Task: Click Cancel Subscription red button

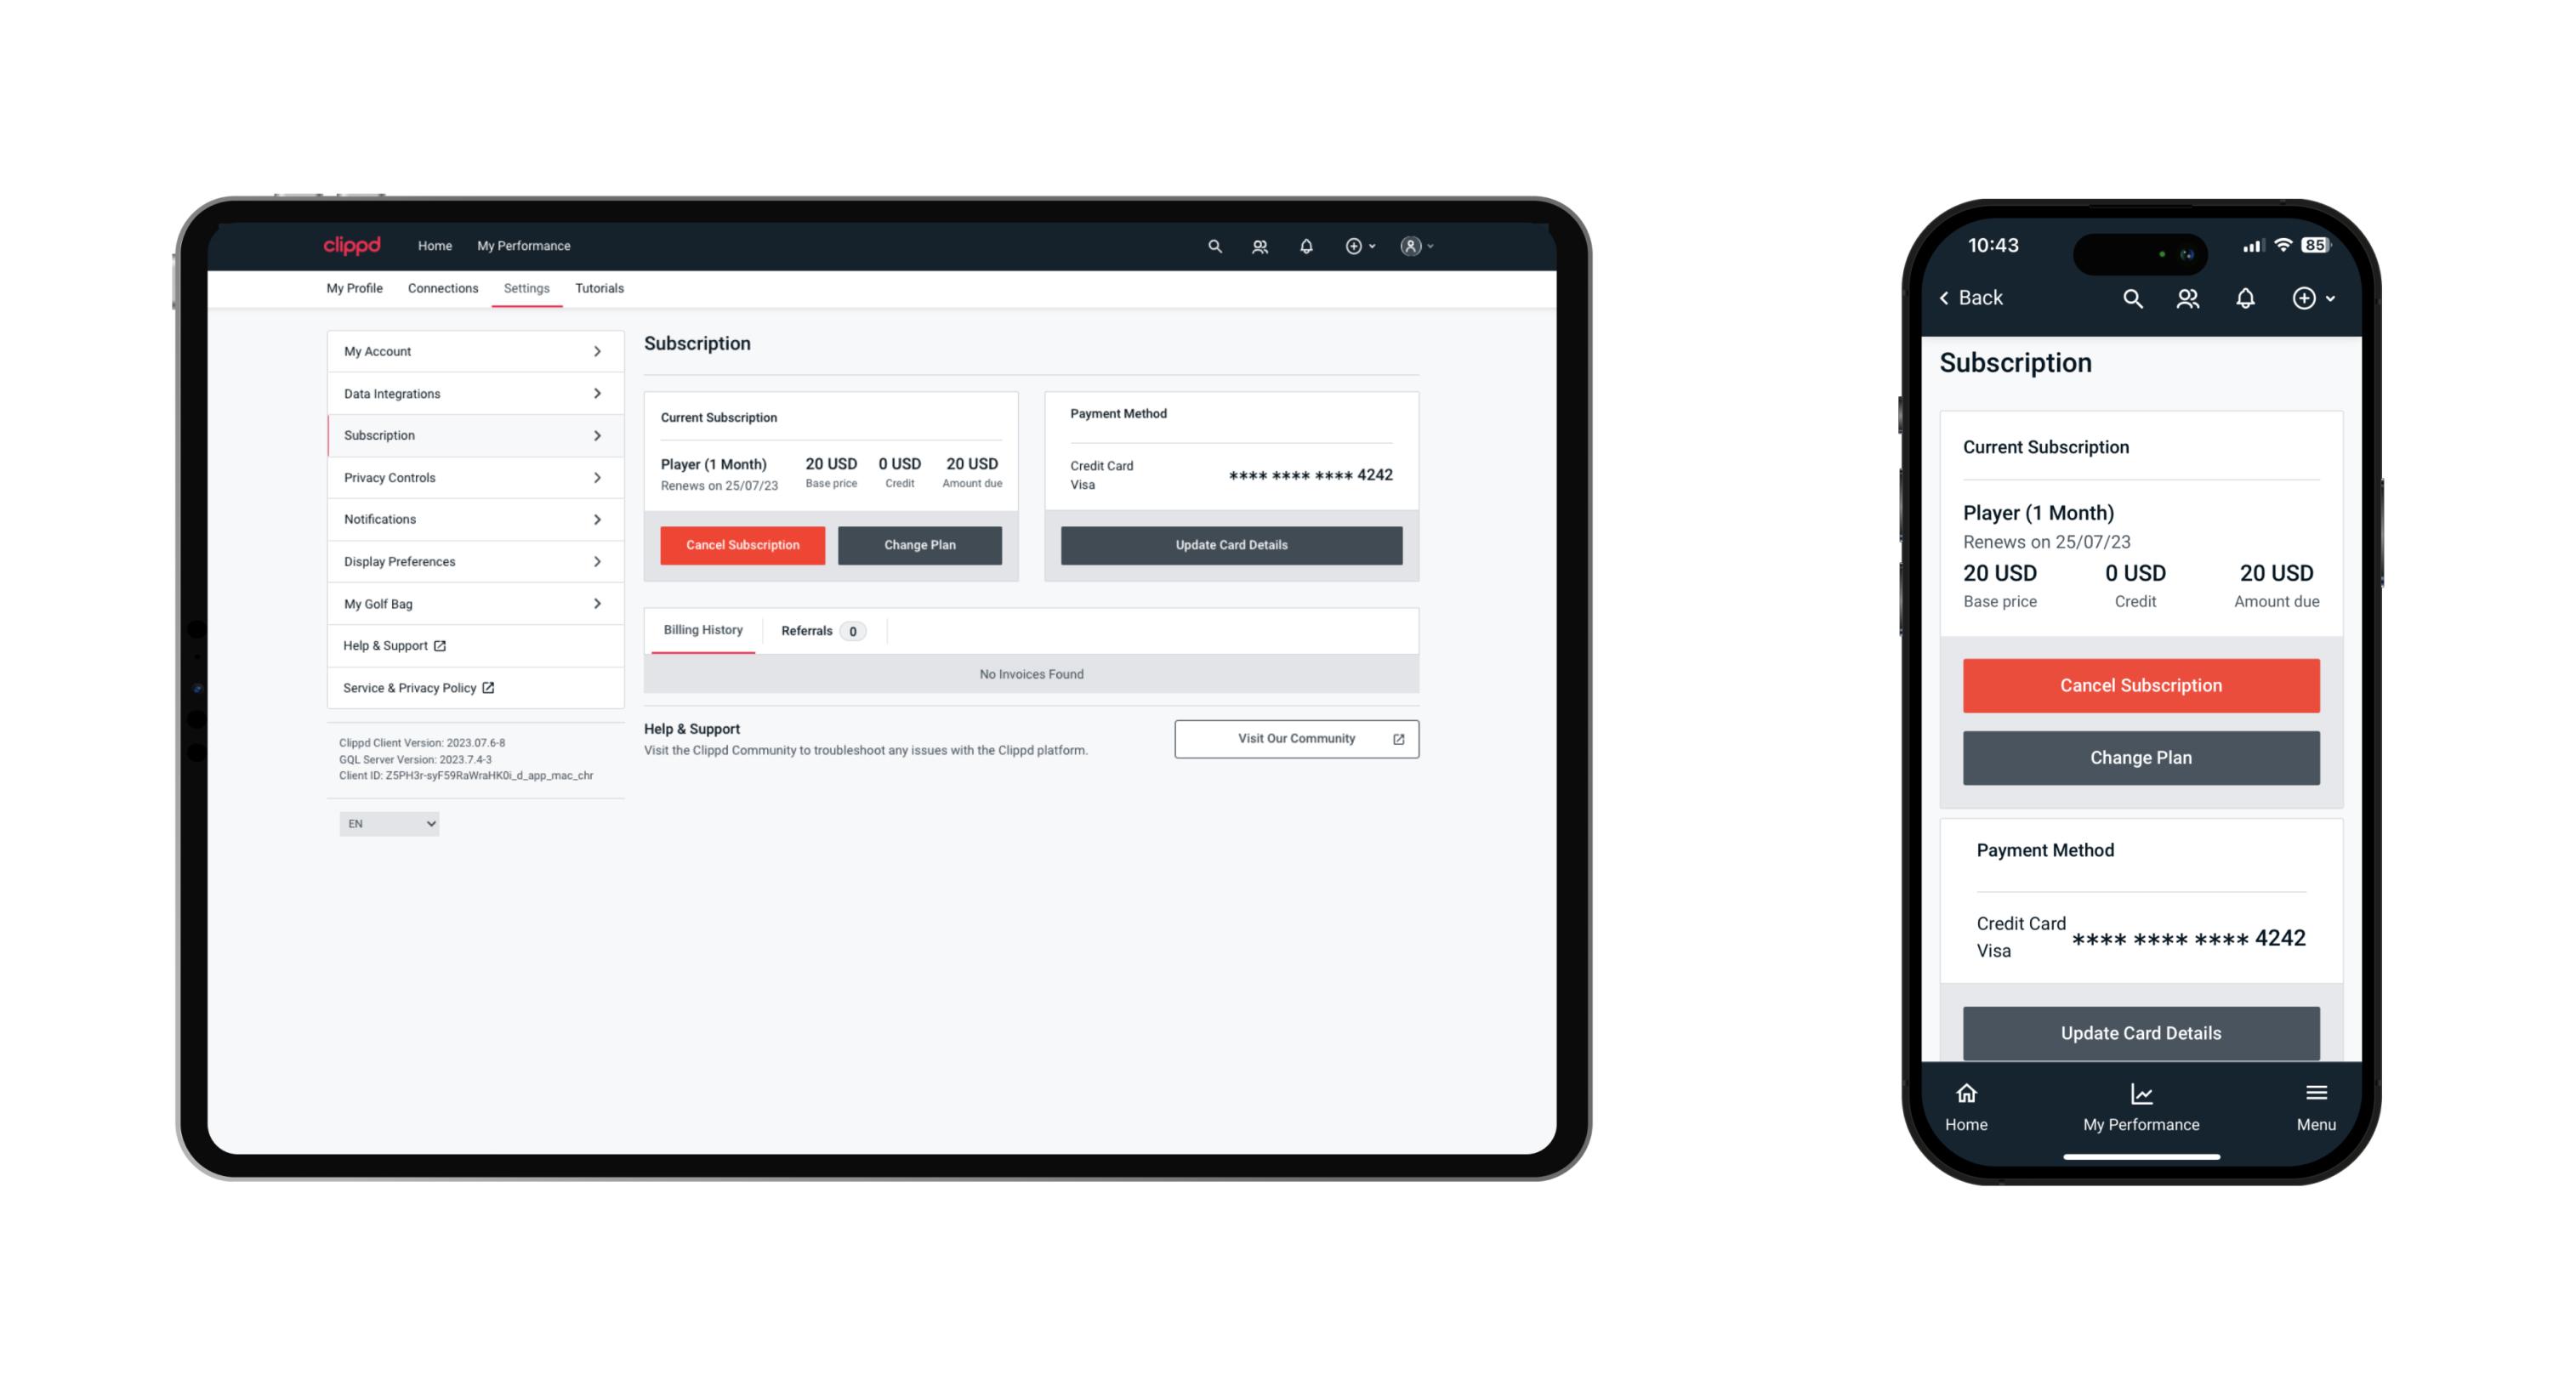Action: [x=741, y=542]
